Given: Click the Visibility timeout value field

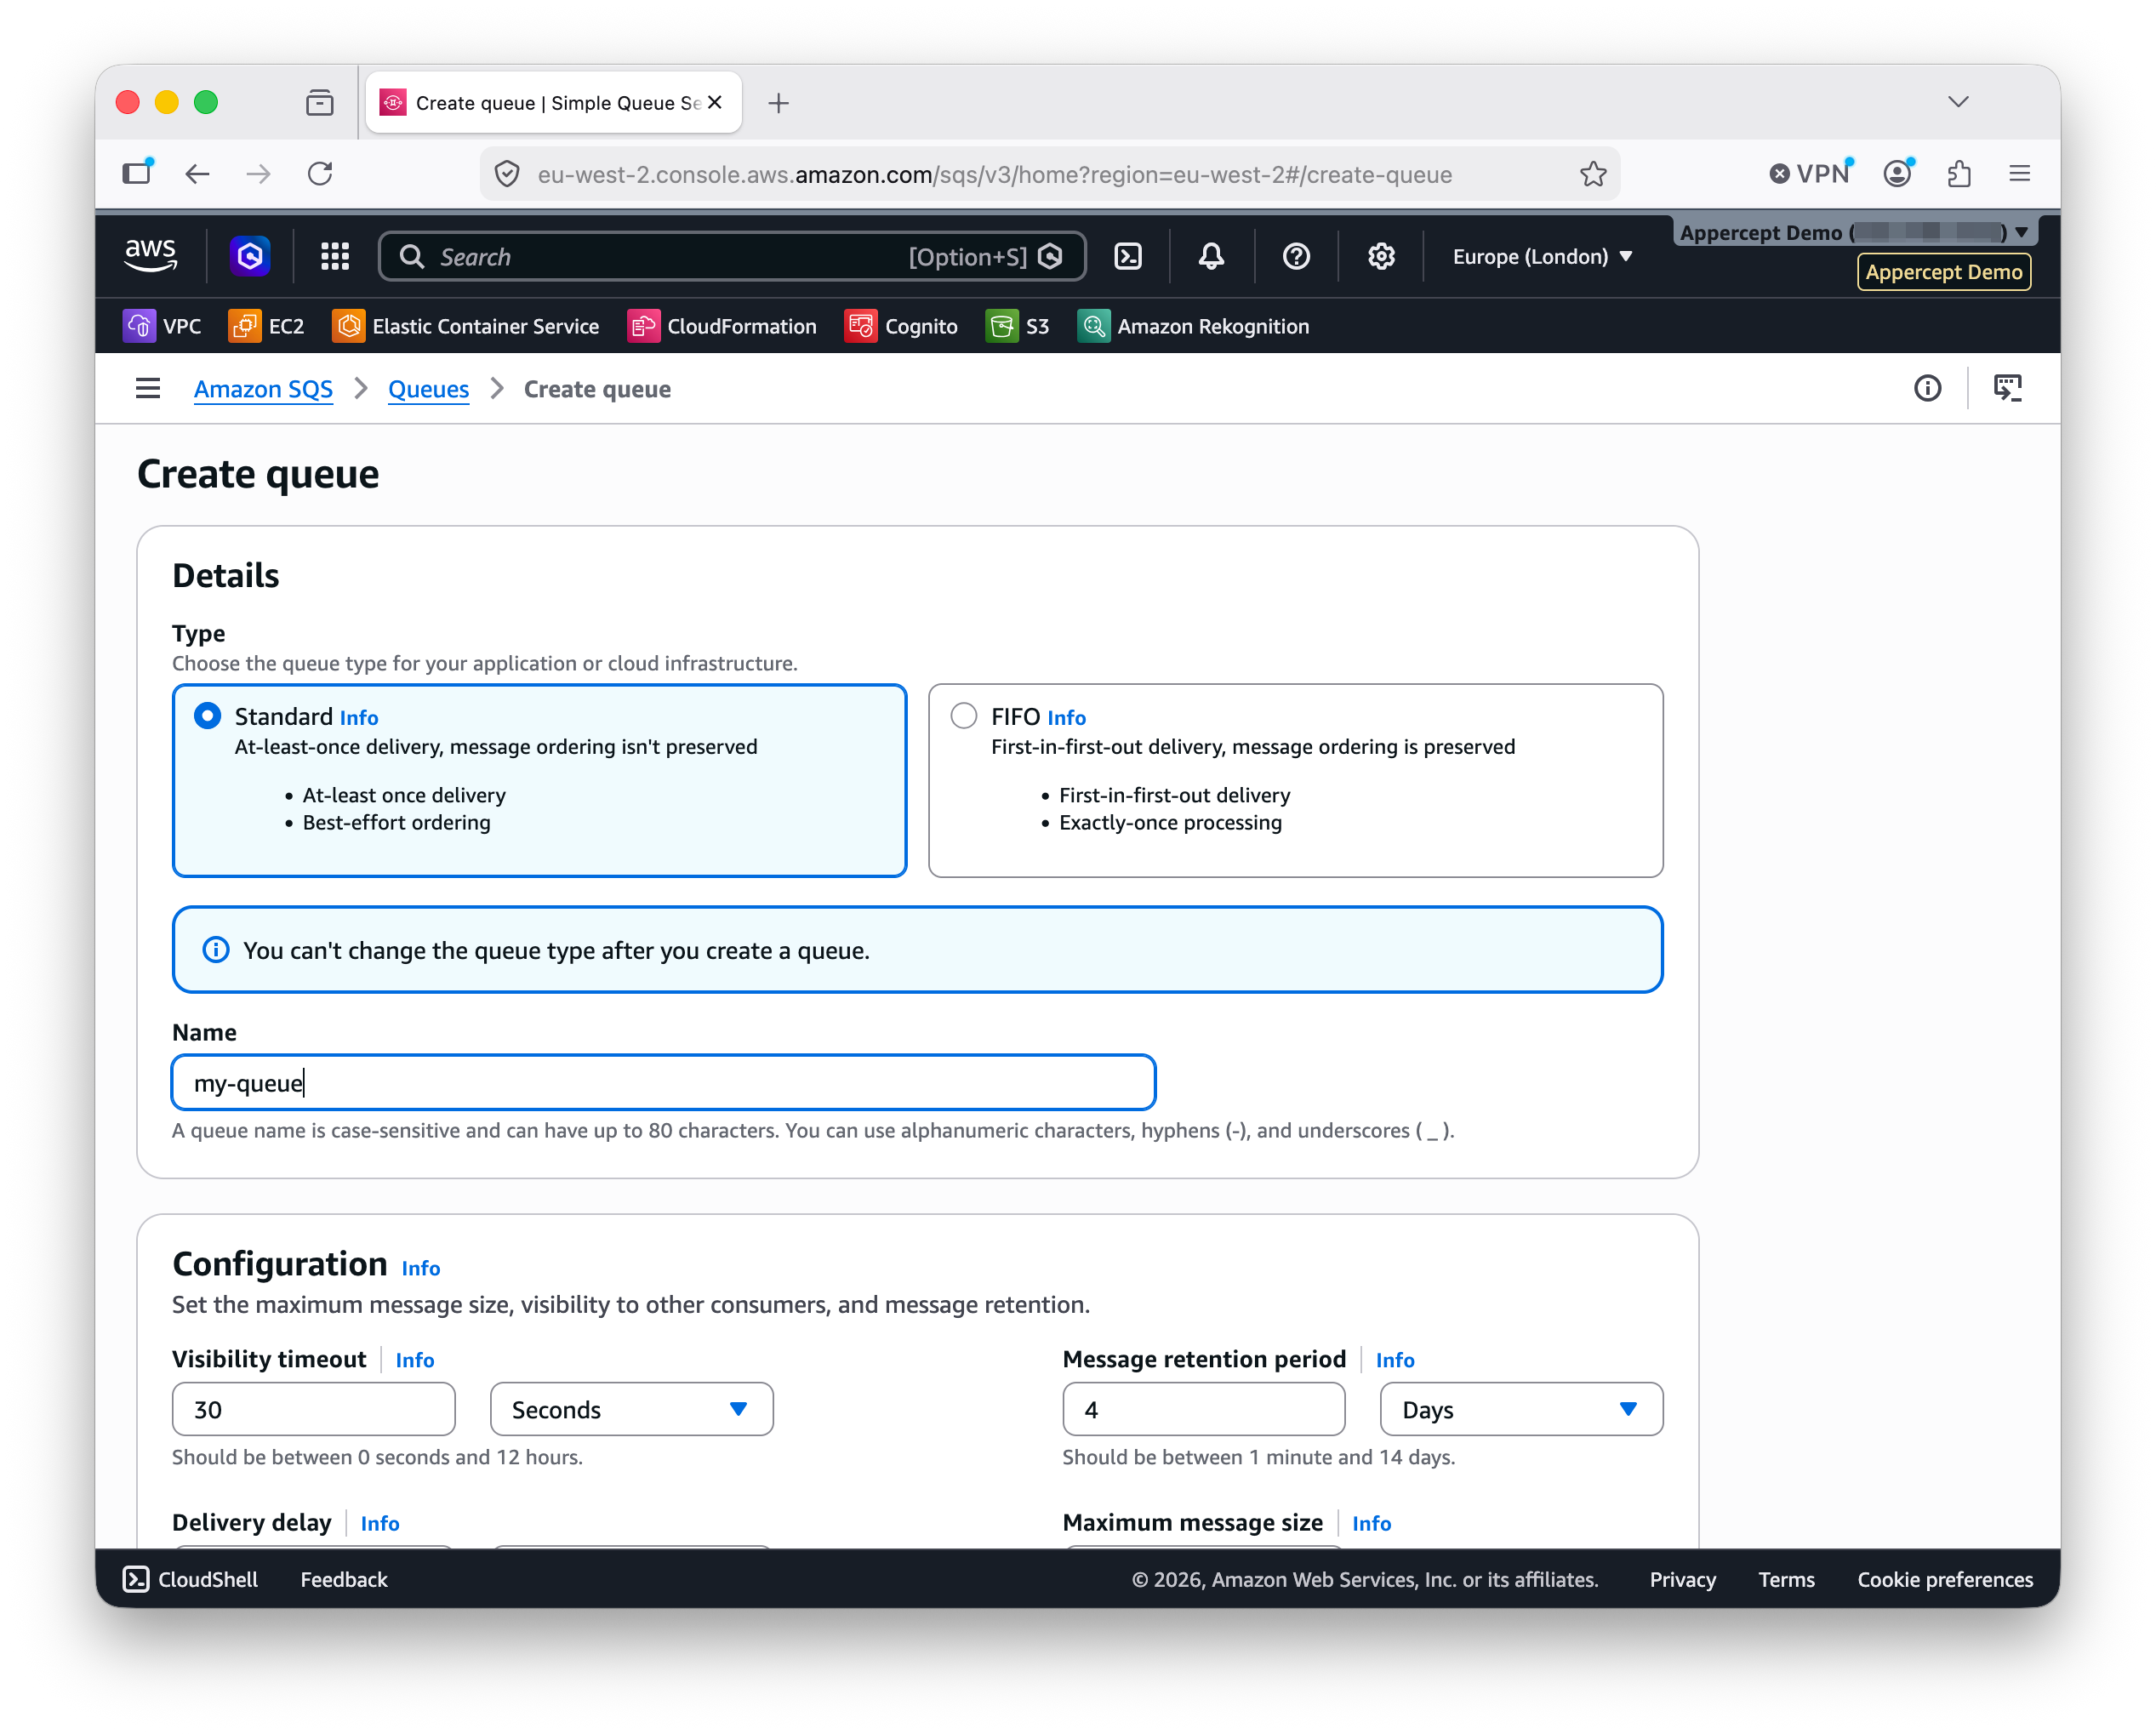Looking at the screenshot, I should (x=313, y=1409).
